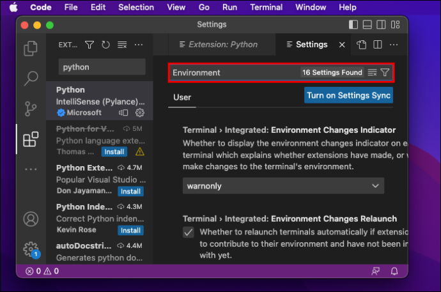Open the File menu
Viewport: 441px width, 292px height.
(71, 7)
